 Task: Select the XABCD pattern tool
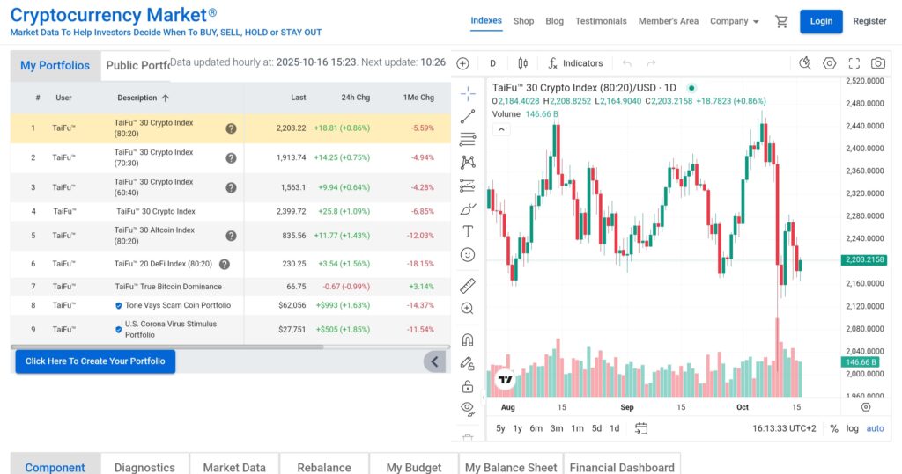(468, 162)
